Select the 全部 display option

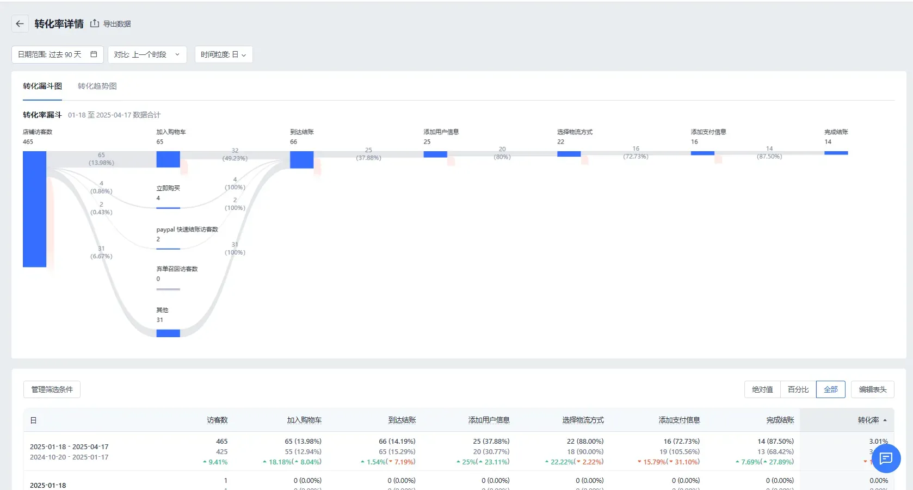pos(830,389)
